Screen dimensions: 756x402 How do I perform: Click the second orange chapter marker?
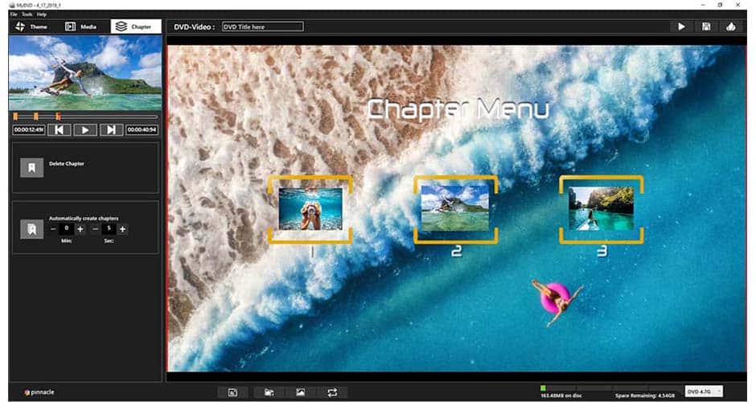[x=35, y=116]
